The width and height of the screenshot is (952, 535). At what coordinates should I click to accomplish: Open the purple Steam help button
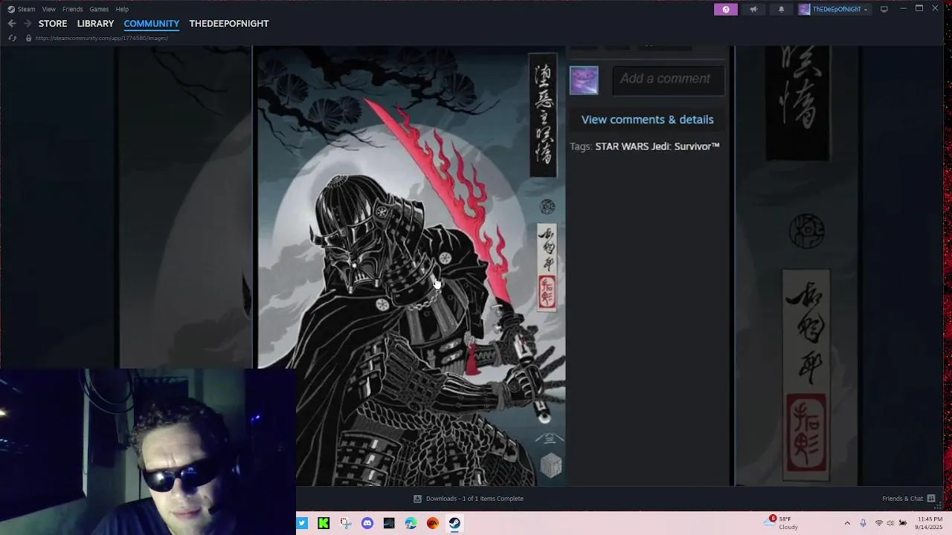[x=726, y=9]
